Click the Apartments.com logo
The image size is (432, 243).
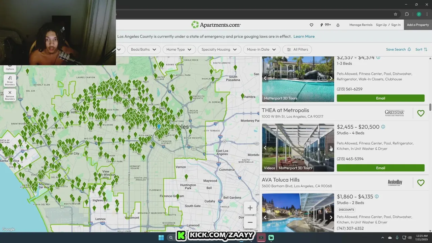[216, 25]
